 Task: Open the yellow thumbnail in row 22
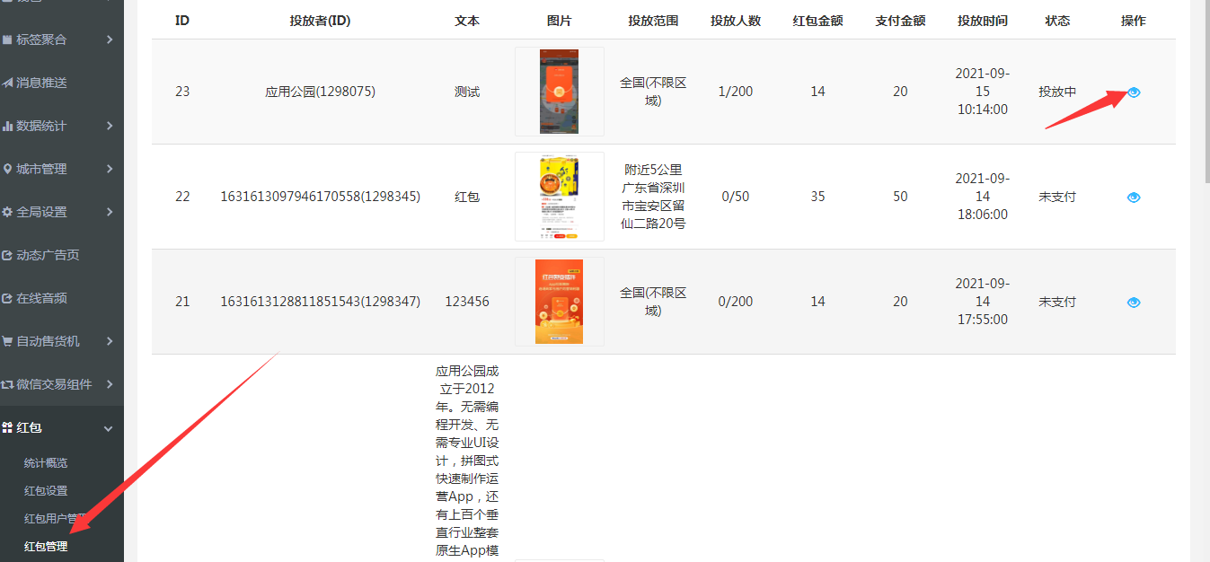[559, 197]
